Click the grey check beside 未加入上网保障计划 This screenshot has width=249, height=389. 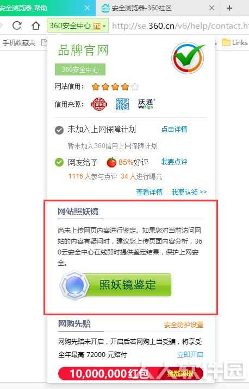click(x=59, y=130)
